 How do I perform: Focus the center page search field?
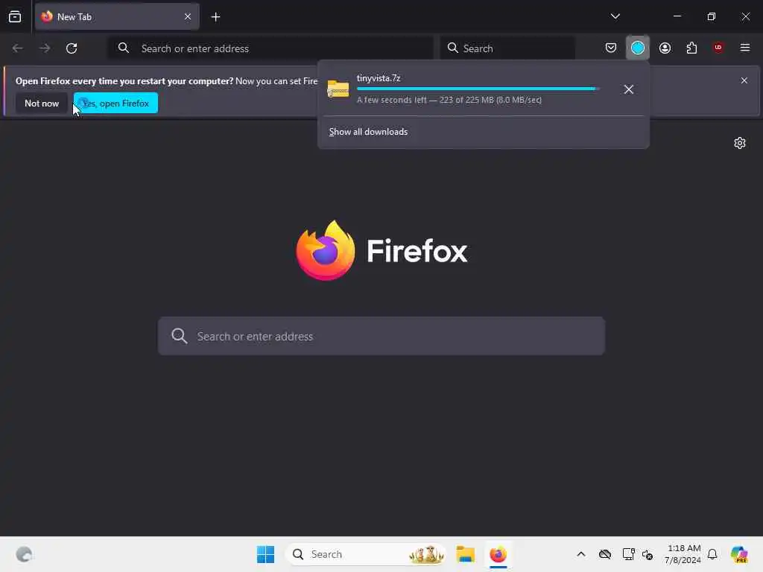pyautogui.click(x=381, y=336)
